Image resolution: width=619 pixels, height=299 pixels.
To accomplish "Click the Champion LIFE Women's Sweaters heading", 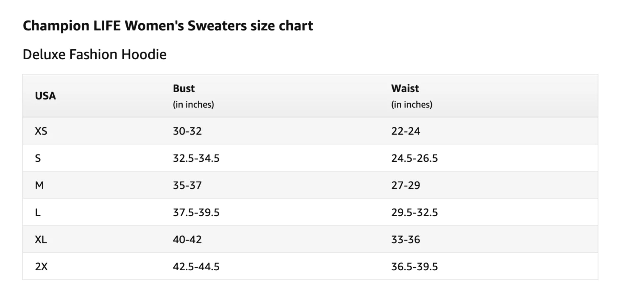I will point(168,26).
